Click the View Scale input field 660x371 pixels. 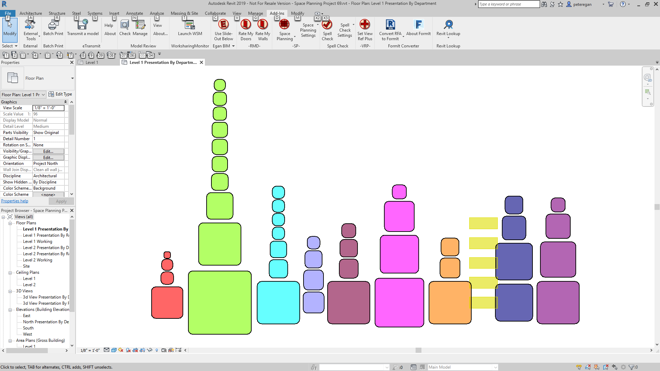pyautogui.click(x=48, y=108)
